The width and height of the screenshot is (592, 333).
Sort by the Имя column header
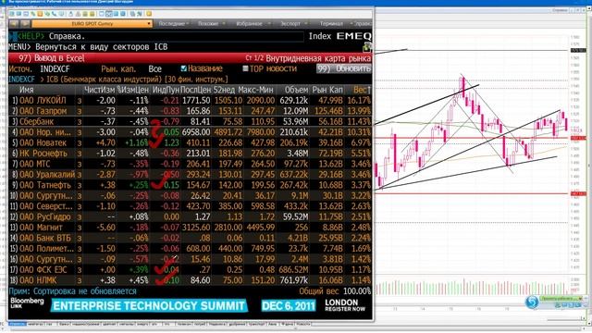pyautogui.click(x=27, y=90)
